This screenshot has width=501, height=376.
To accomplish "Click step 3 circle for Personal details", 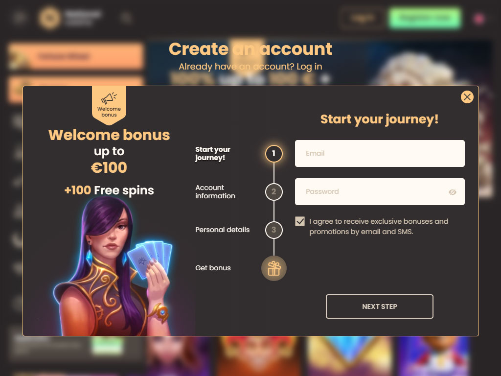I will tap(274, 230).
